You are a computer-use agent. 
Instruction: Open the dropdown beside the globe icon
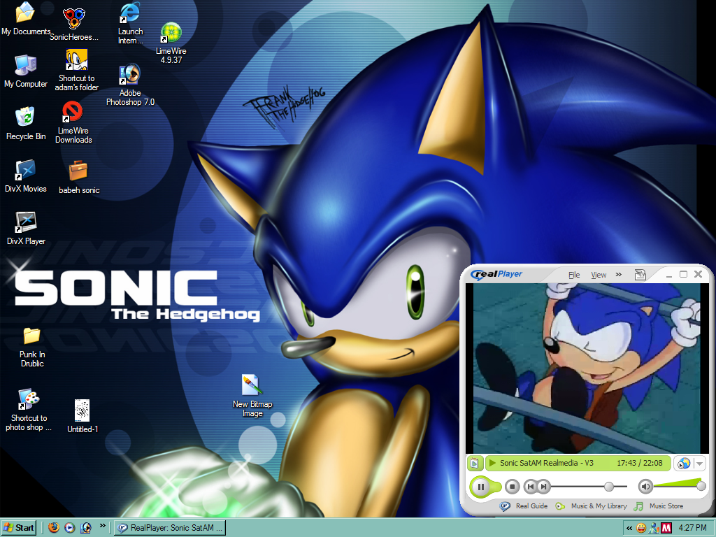[698, 463]
